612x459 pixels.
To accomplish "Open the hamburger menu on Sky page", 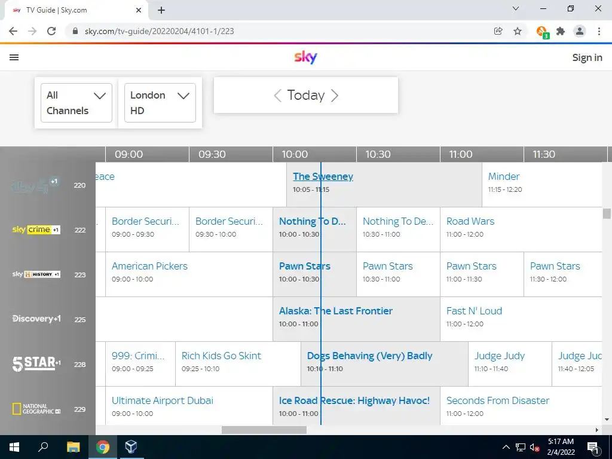I will tap(14, 57).
